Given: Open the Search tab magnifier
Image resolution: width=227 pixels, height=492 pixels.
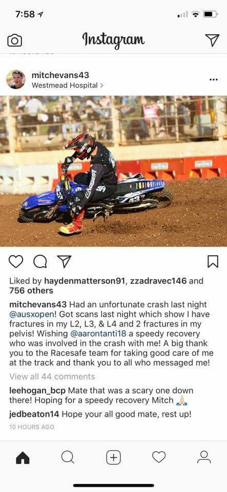Looking at the screenshot, I should 68,457.
